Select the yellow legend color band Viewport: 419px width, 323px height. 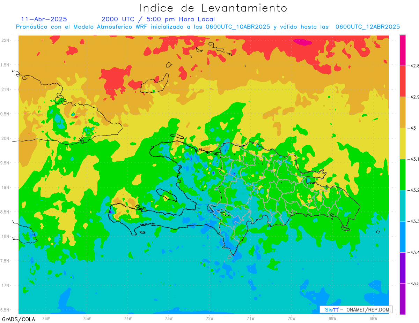point(403,143)
